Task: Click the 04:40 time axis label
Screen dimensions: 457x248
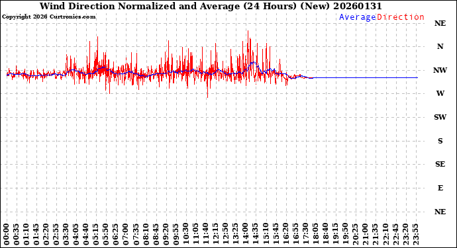Action: (86, 235)
